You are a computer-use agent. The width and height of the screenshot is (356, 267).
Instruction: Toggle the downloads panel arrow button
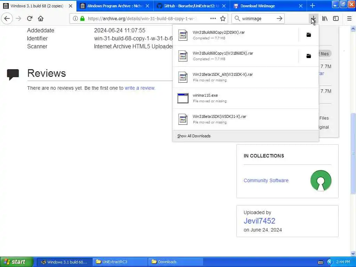click(313, 18)
